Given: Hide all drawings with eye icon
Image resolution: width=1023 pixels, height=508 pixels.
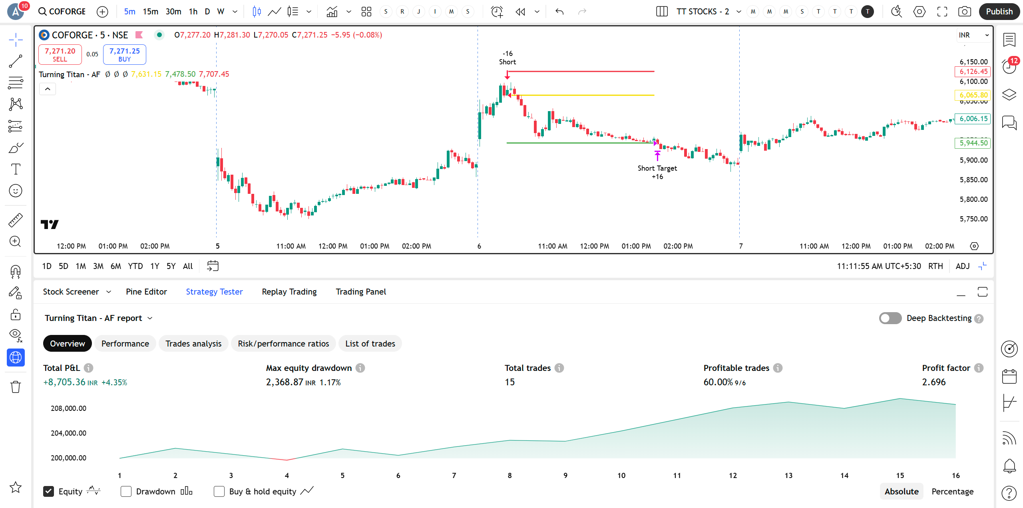Looking at the screenshot, I should coord(16,336).
